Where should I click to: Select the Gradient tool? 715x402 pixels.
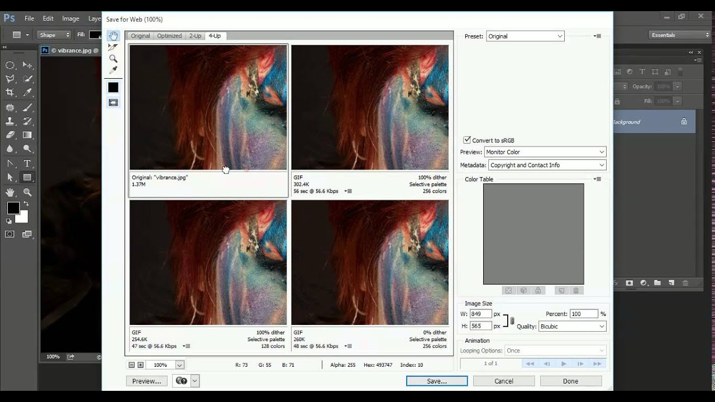coord(27,135)
